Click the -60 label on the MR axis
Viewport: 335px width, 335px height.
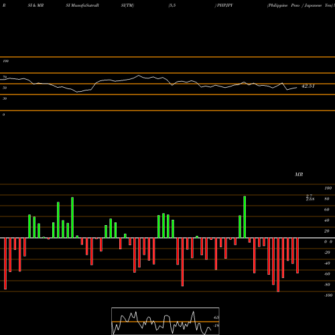tap(327, 274)
